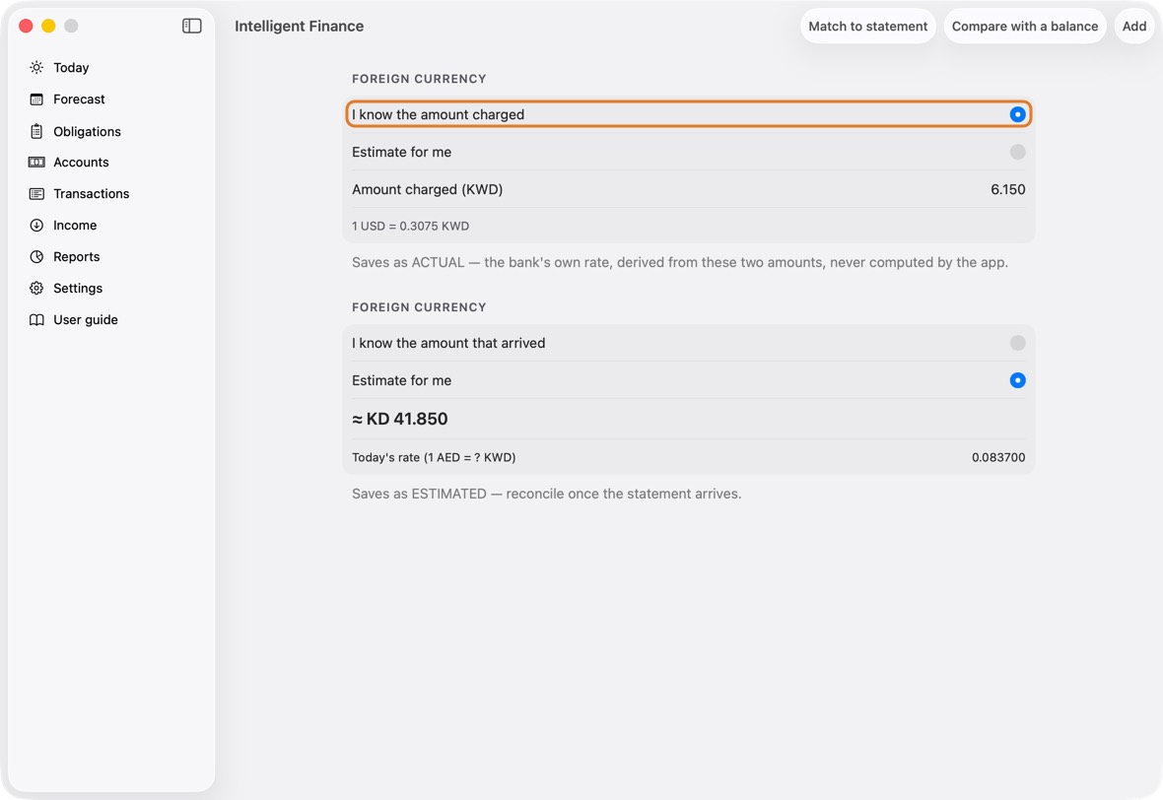The image size is (1163, 800).
Task: Select the Obligations clipboard icon
Action: tap(36, 131)
